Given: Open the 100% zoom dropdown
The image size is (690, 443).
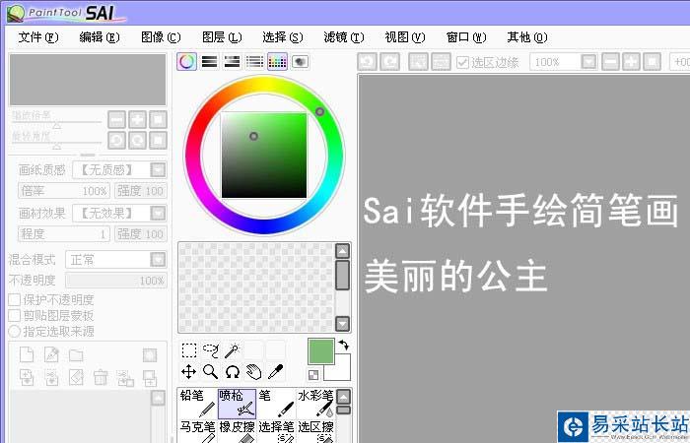Looking at the screenshot, I should click(x=588, y=62).
